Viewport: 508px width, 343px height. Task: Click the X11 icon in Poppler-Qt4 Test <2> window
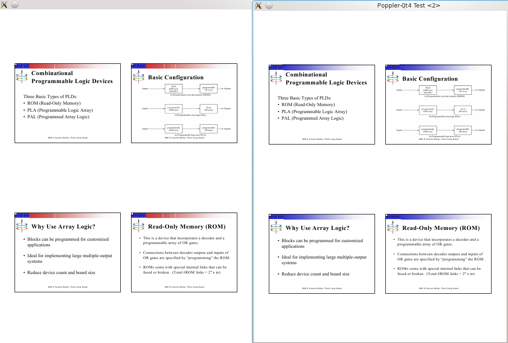(258, 5)
